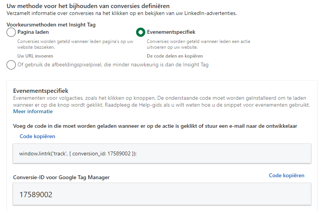Click the "Voorkeursmethoden met Insight Tag" heading
This screenshot has height=211, width=324.
(x=51, y=25)
